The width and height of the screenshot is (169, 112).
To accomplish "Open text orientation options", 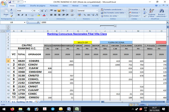I will point(64,10).
